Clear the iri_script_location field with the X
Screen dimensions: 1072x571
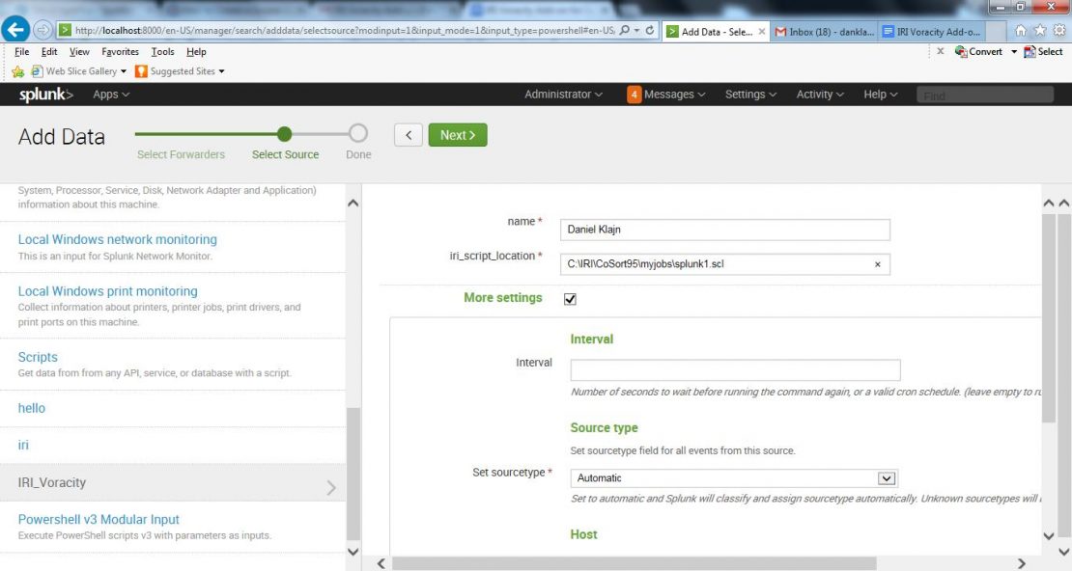point(878,264)
